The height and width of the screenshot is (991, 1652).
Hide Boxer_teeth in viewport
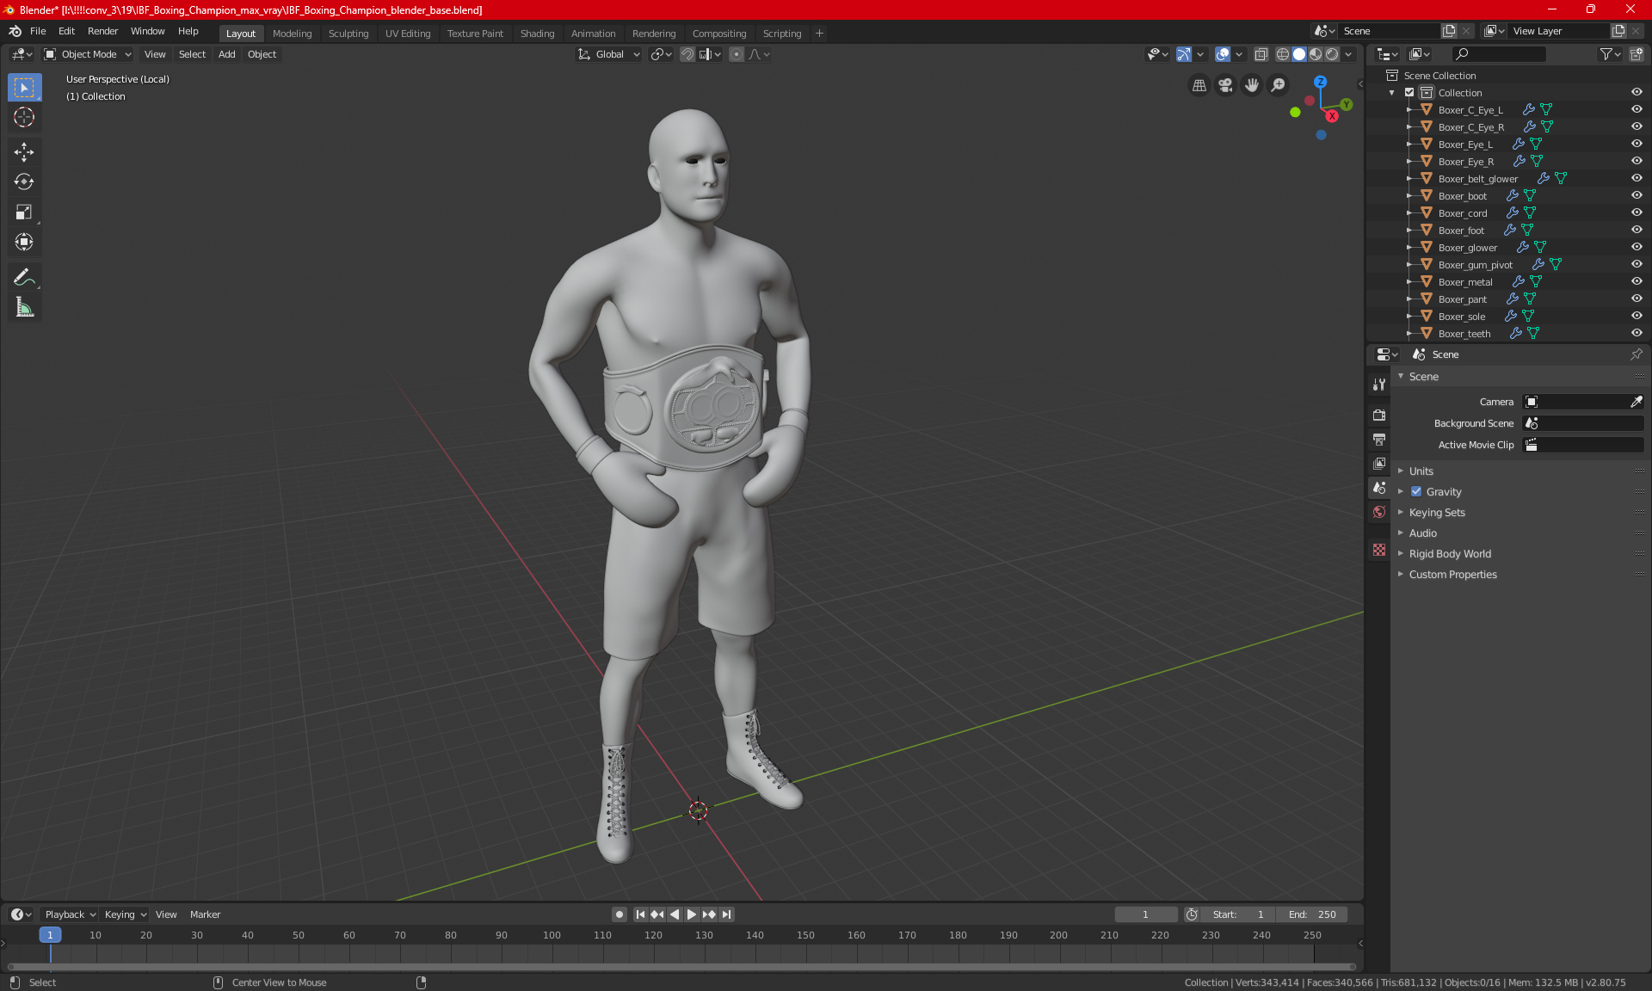pyautogui.click(x=1636, y=333)
